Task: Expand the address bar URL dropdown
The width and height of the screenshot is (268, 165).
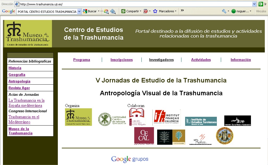Action: (254, 4)
